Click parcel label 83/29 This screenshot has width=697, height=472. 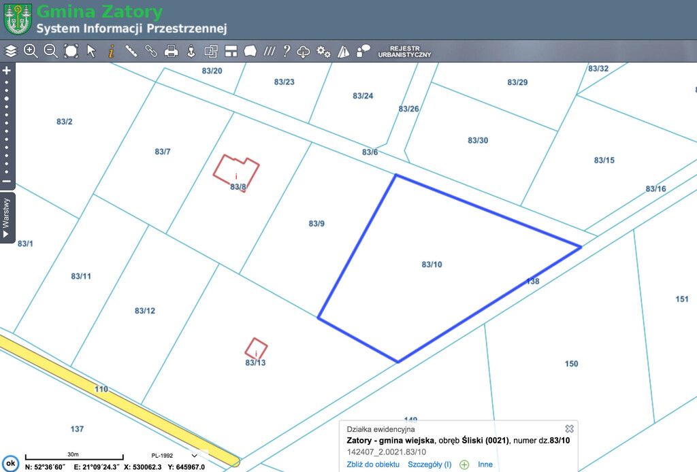point(517,82)
